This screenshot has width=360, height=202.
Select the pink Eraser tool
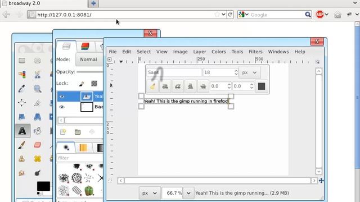[x=38, y=145]
